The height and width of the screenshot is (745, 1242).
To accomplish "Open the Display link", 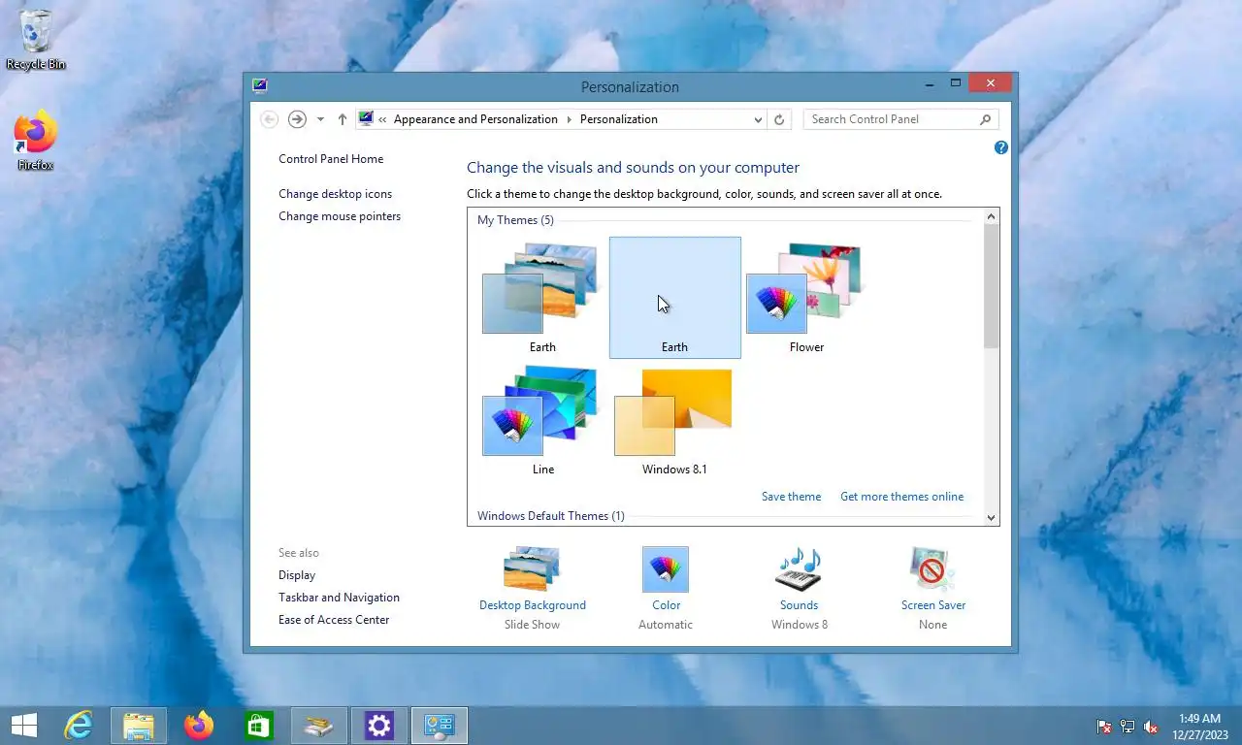I will tap(297, 575).
